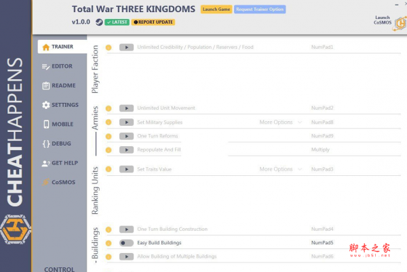This screenshot has height=272, width=407.
Task: Open the MOBILE tab
Action: pyautogui.click(x=58, y=124)
